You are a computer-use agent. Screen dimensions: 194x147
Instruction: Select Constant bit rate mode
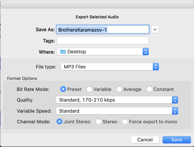pos(149,89)
